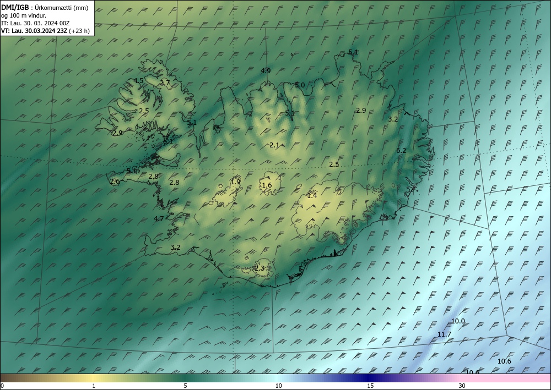Click the 1.4 value on the map
The image size is (551, 390).
point(312,196)
